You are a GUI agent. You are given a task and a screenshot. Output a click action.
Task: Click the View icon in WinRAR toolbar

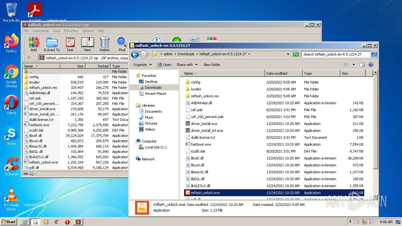pyautogui.click(x=87, y=44)
